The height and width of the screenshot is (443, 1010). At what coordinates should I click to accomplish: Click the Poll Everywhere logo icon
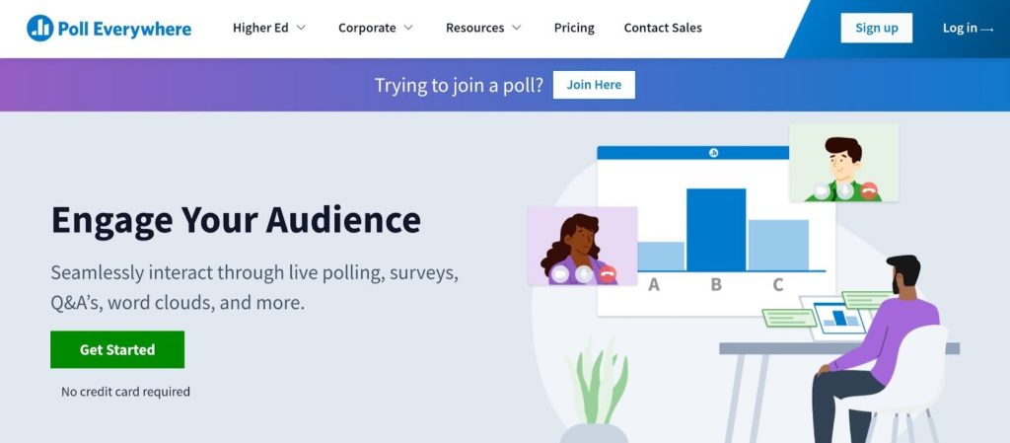[x=40, y=28]
